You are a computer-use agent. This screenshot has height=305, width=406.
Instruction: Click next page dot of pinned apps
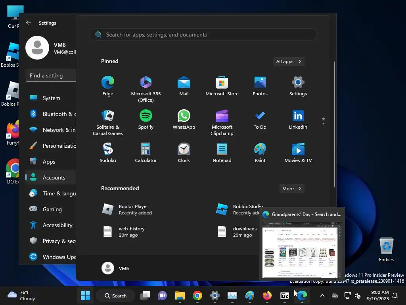point(324,124)
